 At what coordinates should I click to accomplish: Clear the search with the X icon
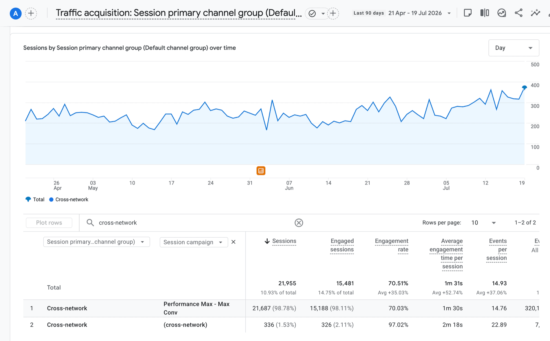[299, 223]
